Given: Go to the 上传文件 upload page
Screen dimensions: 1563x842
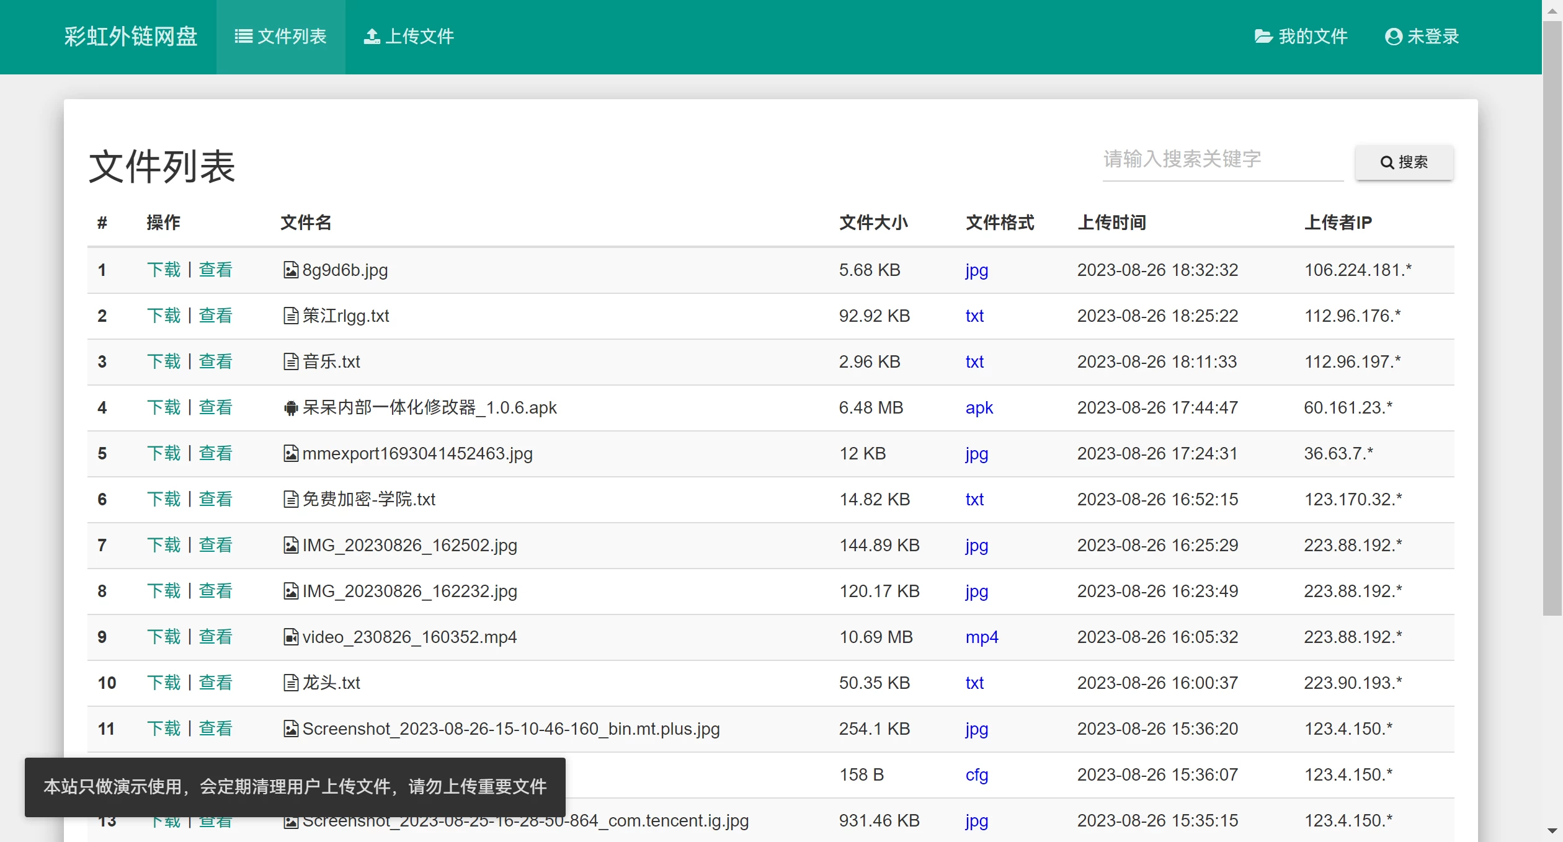Looking at the screenshot, I should 409,37.
